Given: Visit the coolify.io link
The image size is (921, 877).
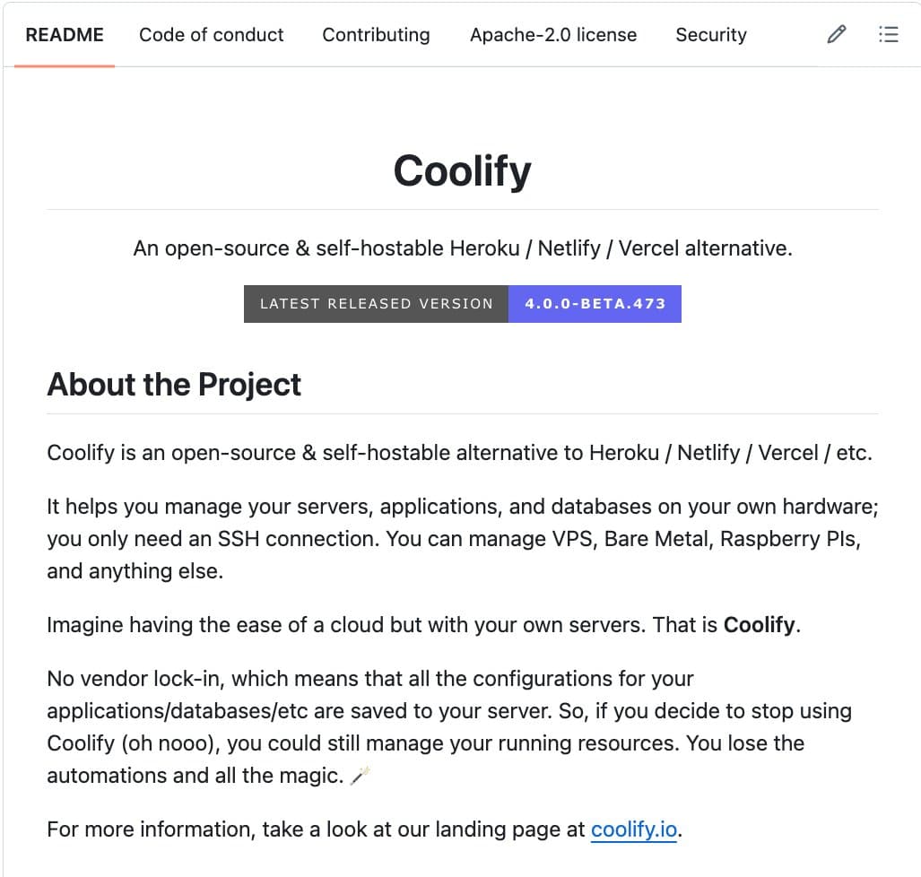Looking at the screenshot, I should (633, 829).
